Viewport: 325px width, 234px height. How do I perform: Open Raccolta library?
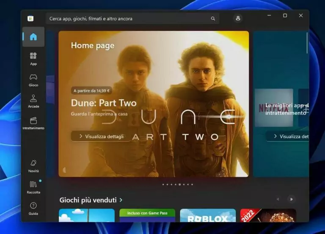(33, 188)
